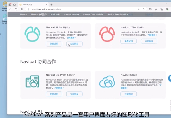Open split screen icon in toolbar
This screenshot has height=118, width=171.
(150, 9)
